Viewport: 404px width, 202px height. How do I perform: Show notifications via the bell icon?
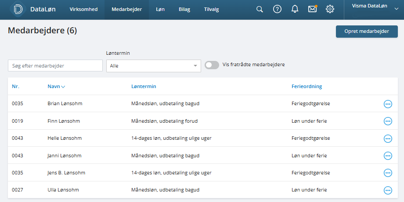295,9
